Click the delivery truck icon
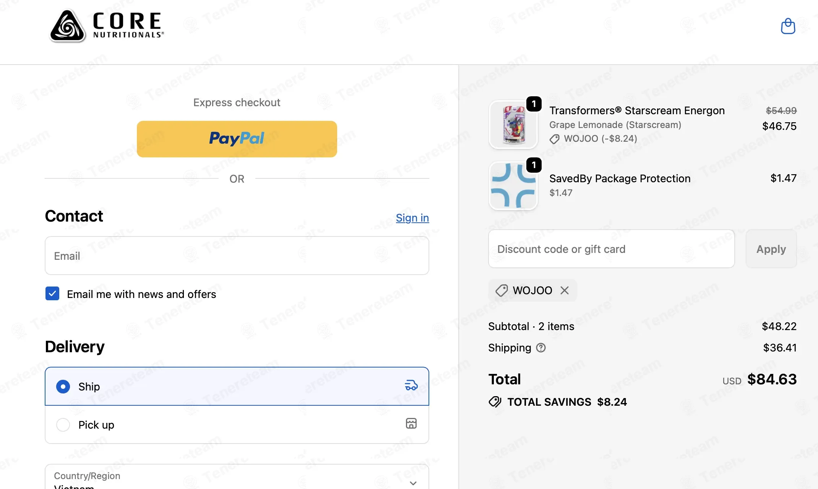The width and height of the screenshot is (818, 489). [x=411, y=385]
